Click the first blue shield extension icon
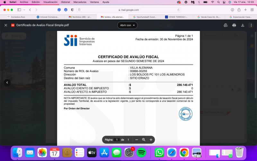 click(59, 10)
